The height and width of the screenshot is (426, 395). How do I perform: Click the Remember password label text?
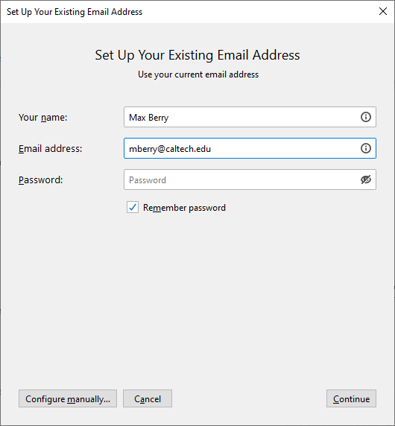pos(184,208)
